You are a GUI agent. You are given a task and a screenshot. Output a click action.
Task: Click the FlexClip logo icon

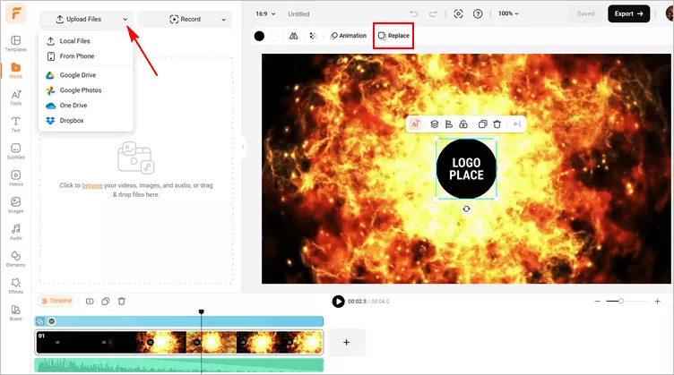[16, 13]
